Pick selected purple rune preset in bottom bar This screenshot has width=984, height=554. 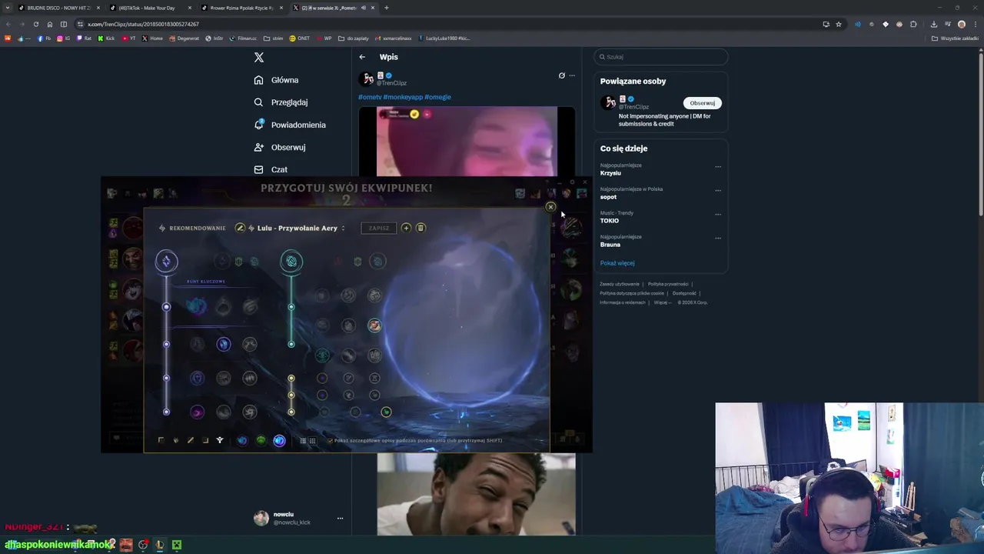(279, 440)
